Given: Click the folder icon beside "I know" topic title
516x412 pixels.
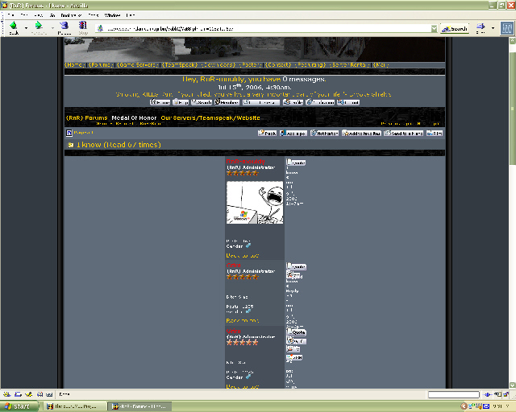Looking at the screenshot, I should click(70, 145).
